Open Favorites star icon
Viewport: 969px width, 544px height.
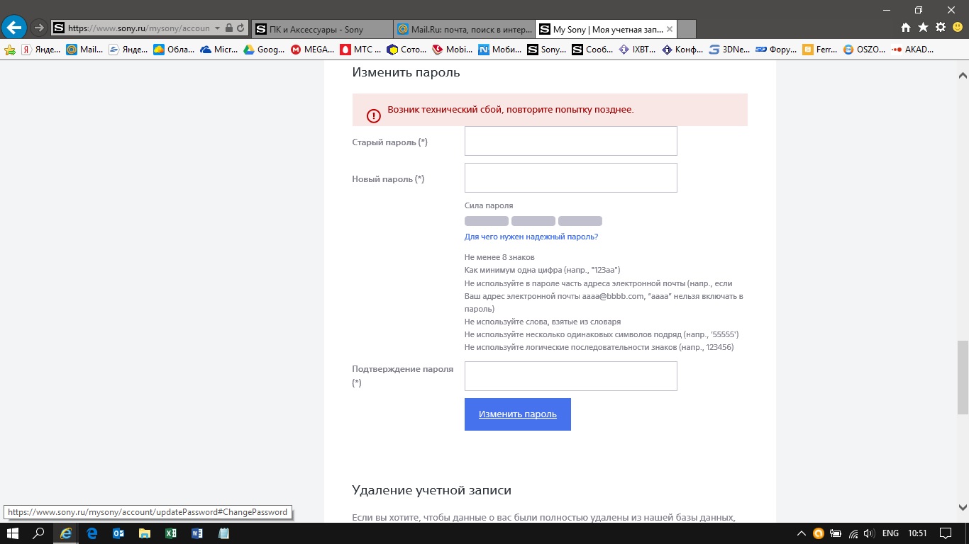923,28
